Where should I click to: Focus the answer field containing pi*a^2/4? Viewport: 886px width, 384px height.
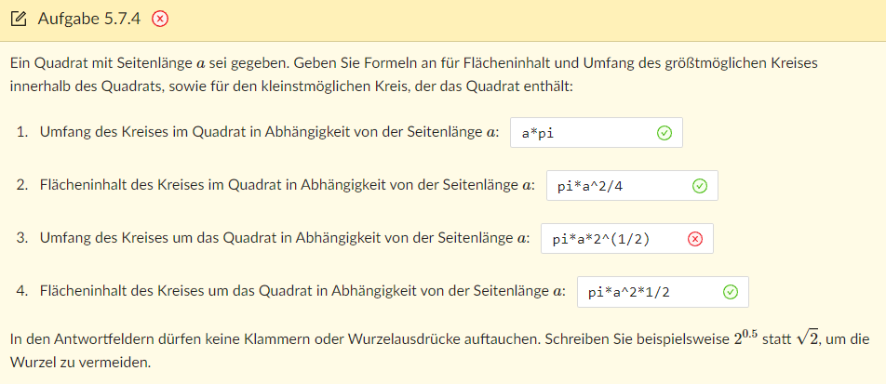coord(612,186)
